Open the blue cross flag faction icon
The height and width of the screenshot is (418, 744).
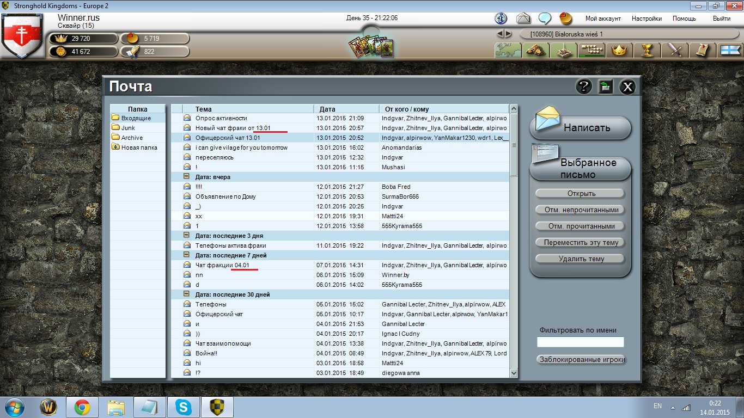click(730, 50)
